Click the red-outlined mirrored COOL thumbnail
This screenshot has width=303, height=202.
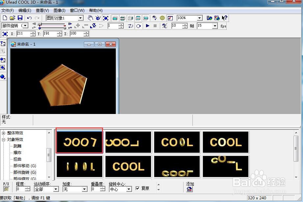click(x=79, y=142)
